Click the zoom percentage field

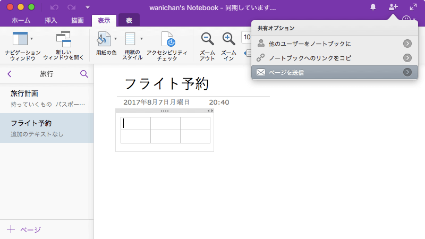(x=246, y=37)
